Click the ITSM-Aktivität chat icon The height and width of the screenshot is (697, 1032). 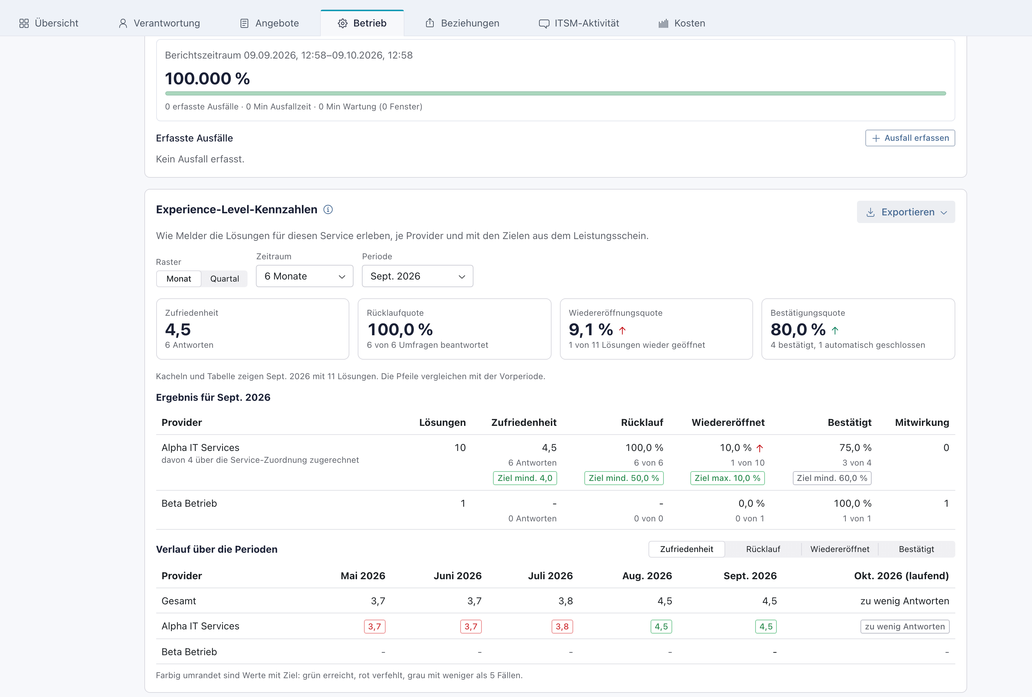tap(544, 24)
